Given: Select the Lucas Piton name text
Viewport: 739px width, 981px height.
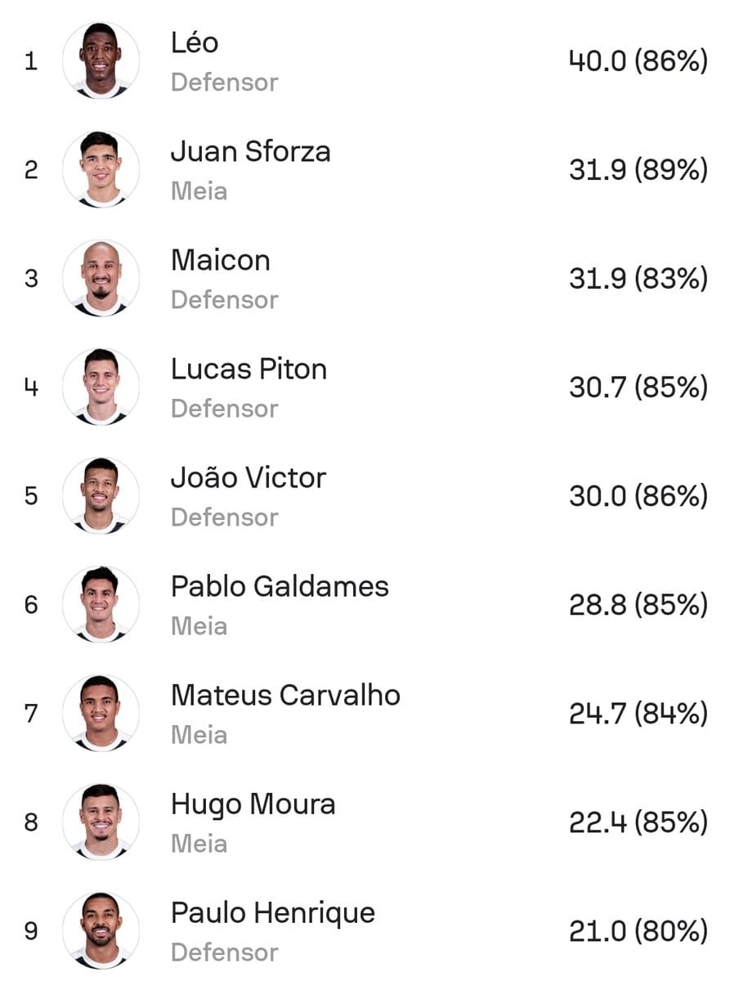Looking at the screenshot, I should [249, 369].
